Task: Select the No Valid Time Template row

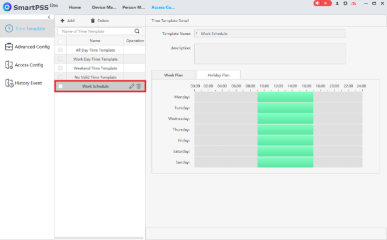Action: (x=100, y=77)
